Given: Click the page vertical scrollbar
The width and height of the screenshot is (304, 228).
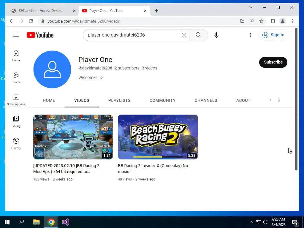Looking at the screenshot, I should tap(296, 99).
